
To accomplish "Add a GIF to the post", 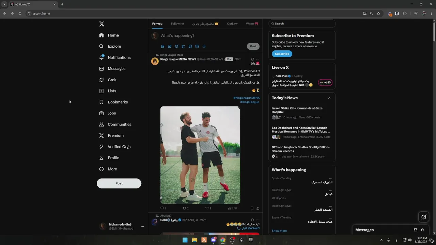I will [x=169, y=46].
